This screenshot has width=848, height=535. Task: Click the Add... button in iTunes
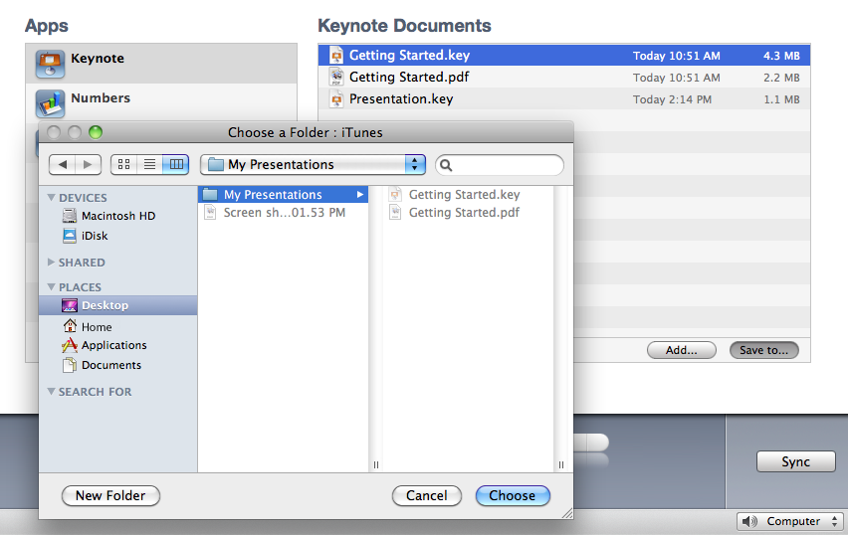[682, 350]
